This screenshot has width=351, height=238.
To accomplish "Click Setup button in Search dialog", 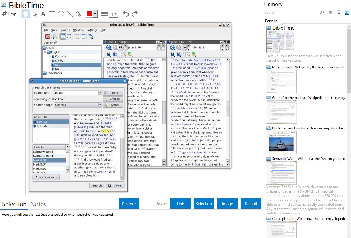I will [x=113, y=105].
